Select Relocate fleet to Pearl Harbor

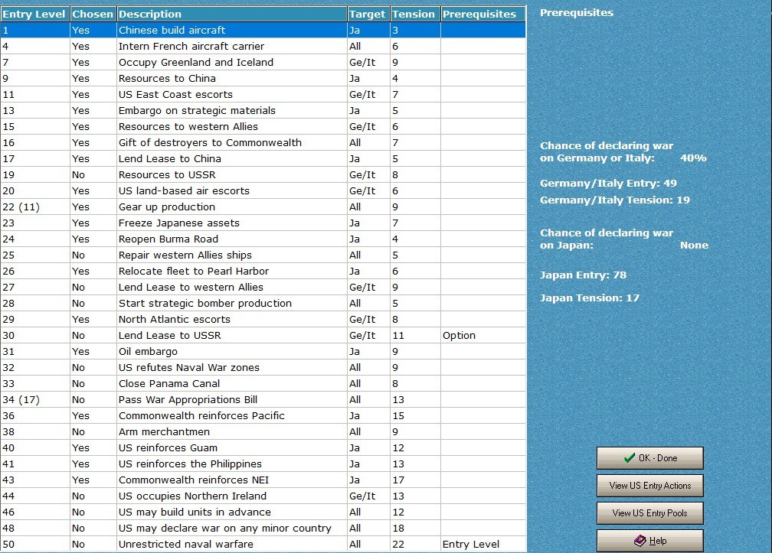point(263,271)
